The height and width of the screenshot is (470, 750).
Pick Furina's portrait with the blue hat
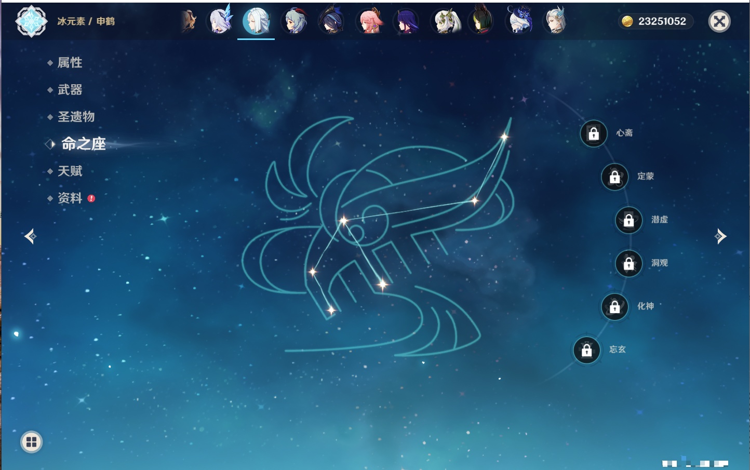click(519, 22)
